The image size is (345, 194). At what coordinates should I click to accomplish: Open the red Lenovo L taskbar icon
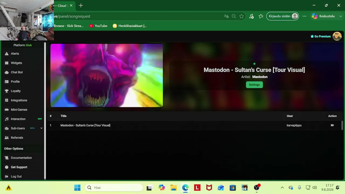coord(197,188)
